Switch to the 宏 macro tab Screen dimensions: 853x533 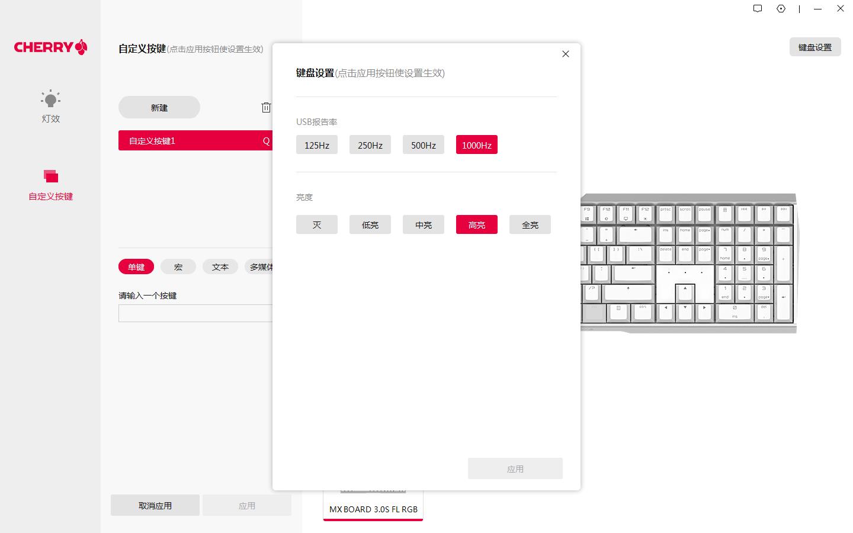pyautogui.click(x=178, y=266)
